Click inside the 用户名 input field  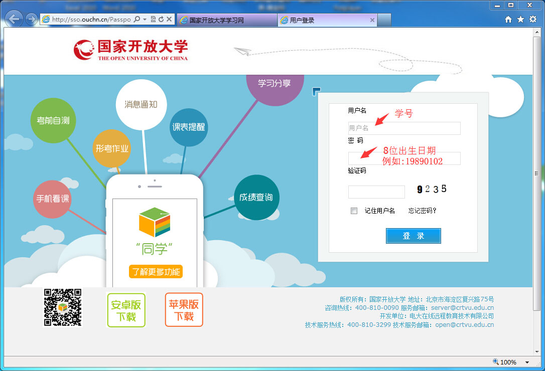pos(404,128)
